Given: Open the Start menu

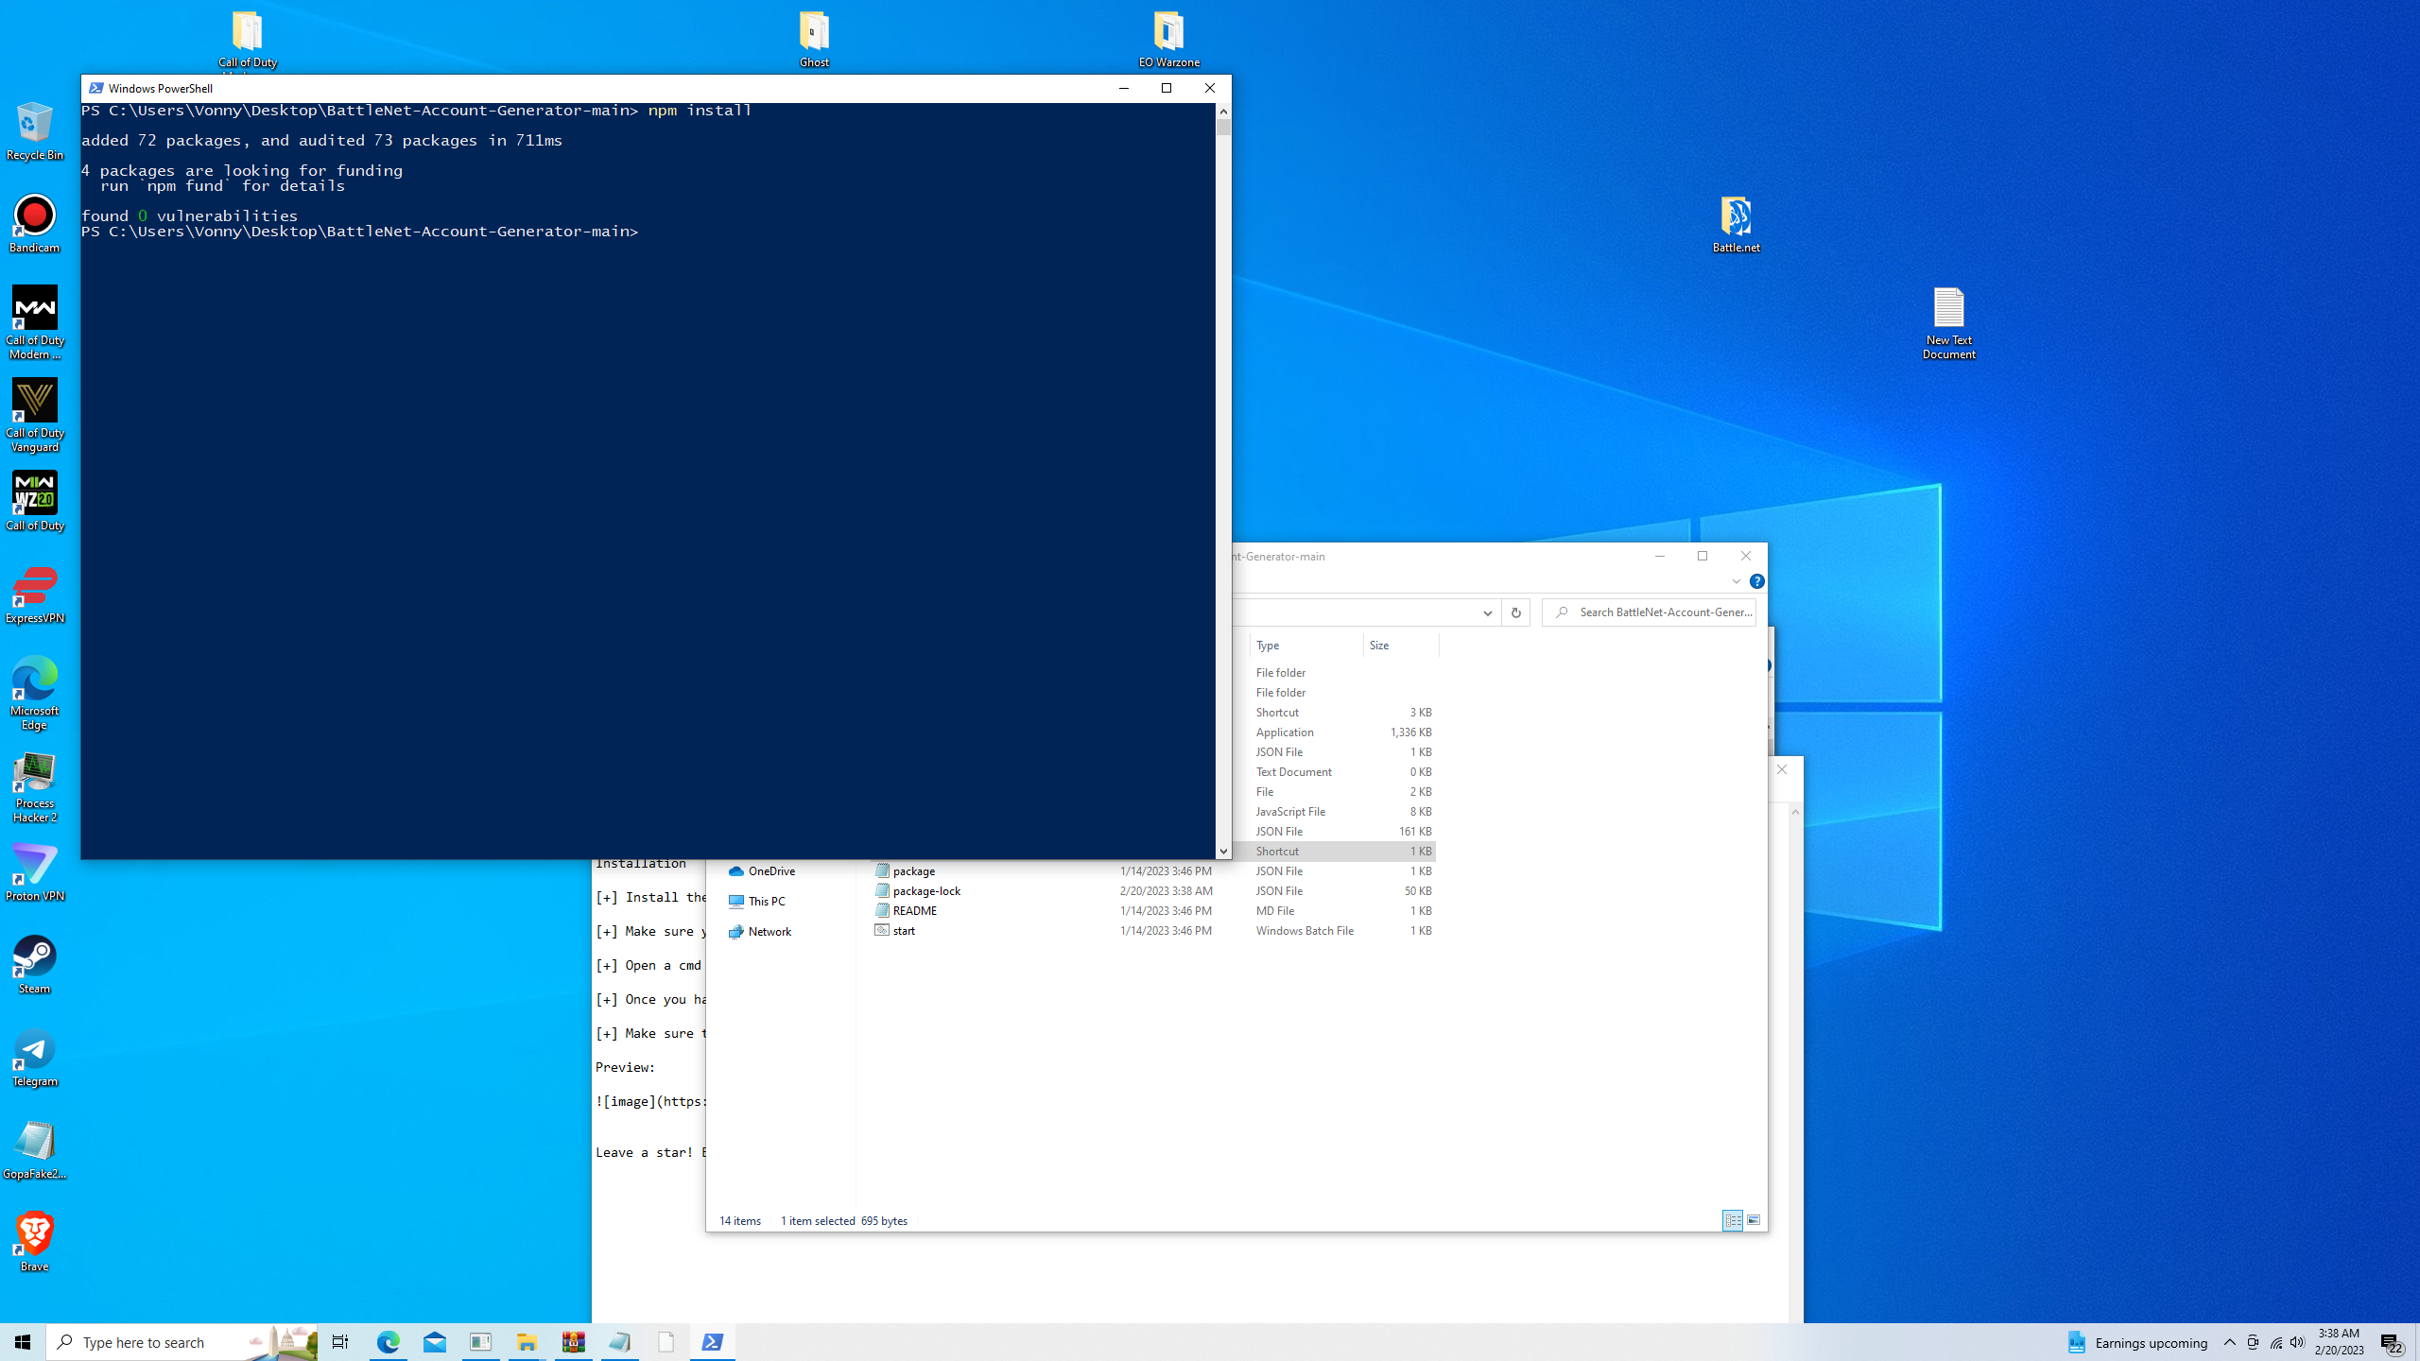Looking at the screenshot, I should click(22, 1341).
